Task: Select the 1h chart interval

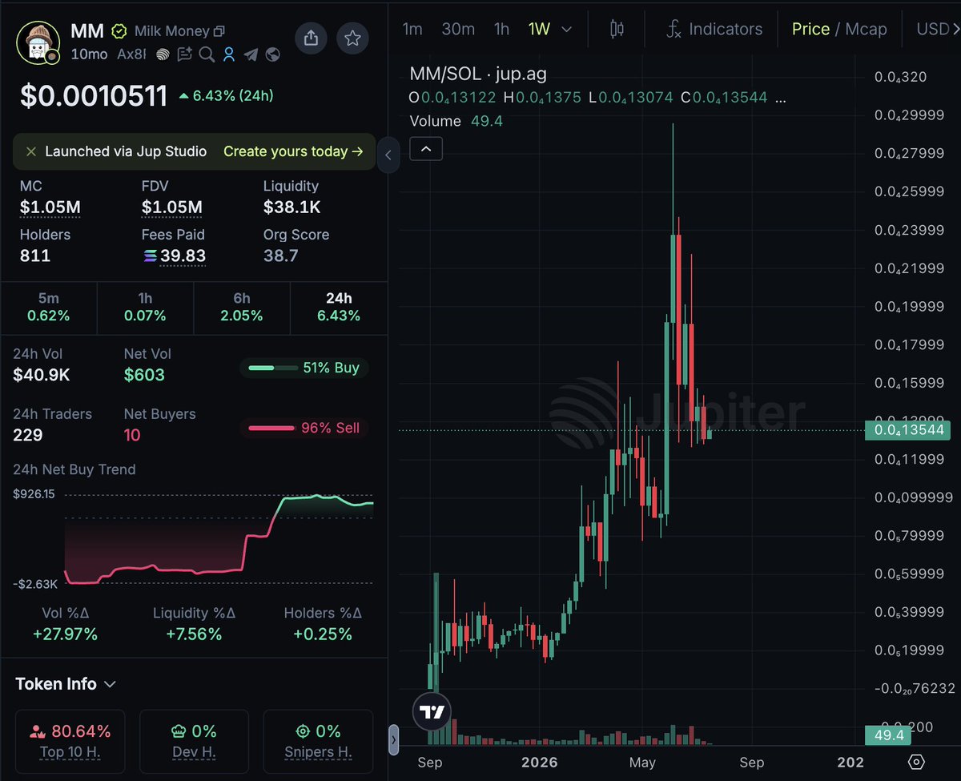Action: tap(501, 30)
